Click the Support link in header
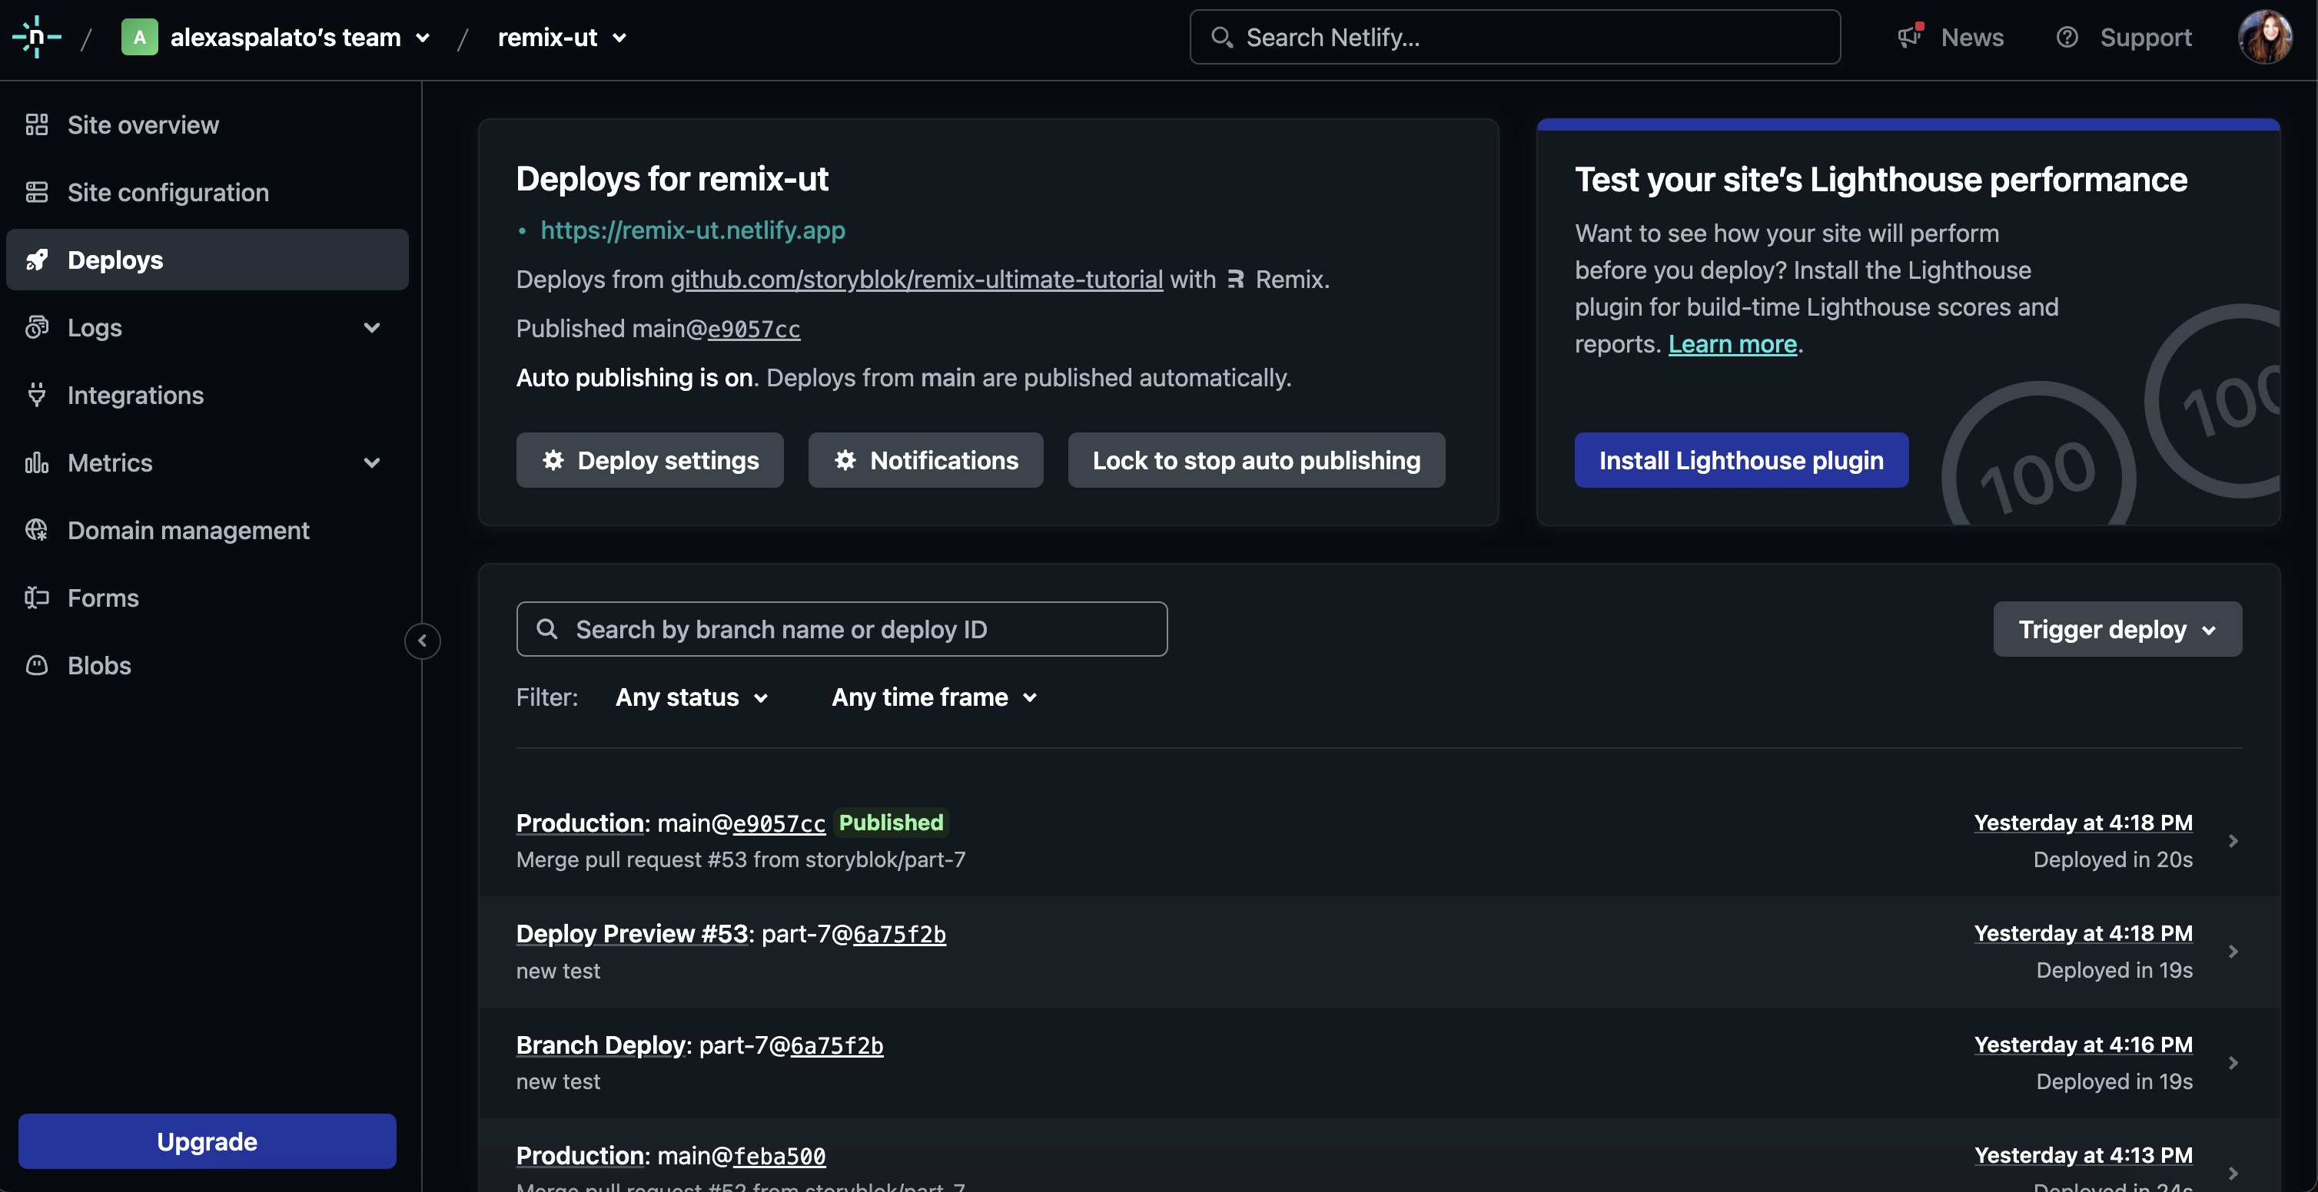Viewport: 2318px width, 1192px height. tap(2145, 37)
